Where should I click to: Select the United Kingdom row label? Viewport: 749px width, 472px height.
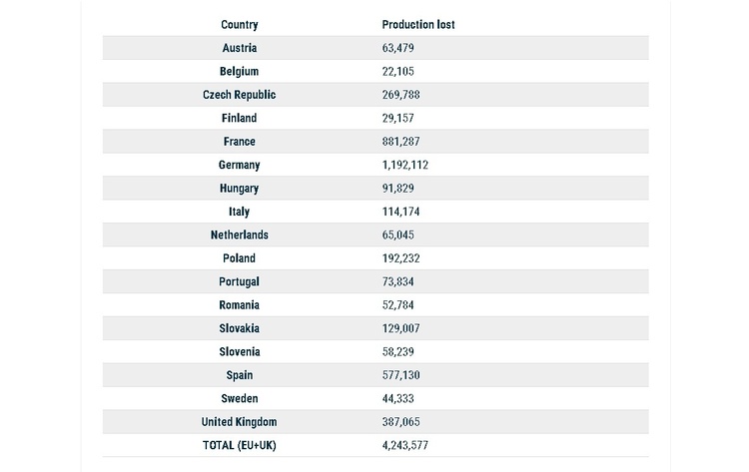coord(240,422)
